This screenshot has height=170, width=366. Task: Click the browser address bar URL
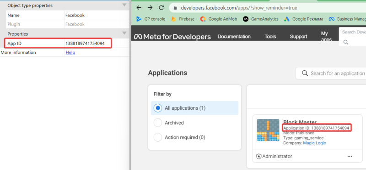pos(239,8)
